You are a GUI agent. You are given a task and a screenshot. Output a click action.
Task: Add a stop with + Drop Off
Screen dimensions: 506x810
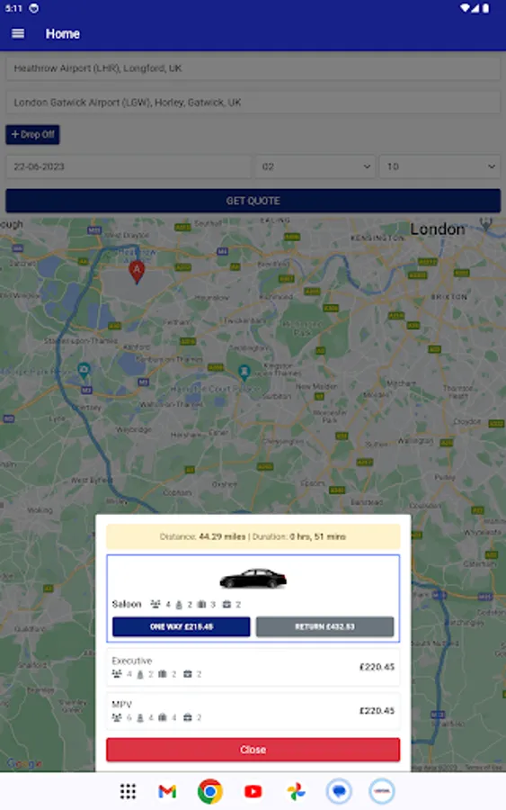(32, 134)
